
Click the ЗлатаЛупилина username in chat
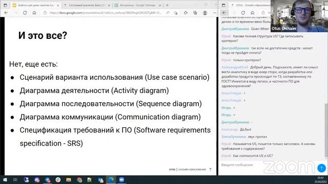234,137
